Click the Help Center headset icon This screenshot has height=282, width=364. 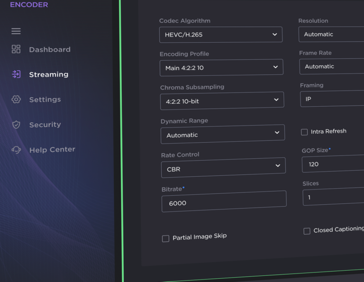(x=16, y=150)
